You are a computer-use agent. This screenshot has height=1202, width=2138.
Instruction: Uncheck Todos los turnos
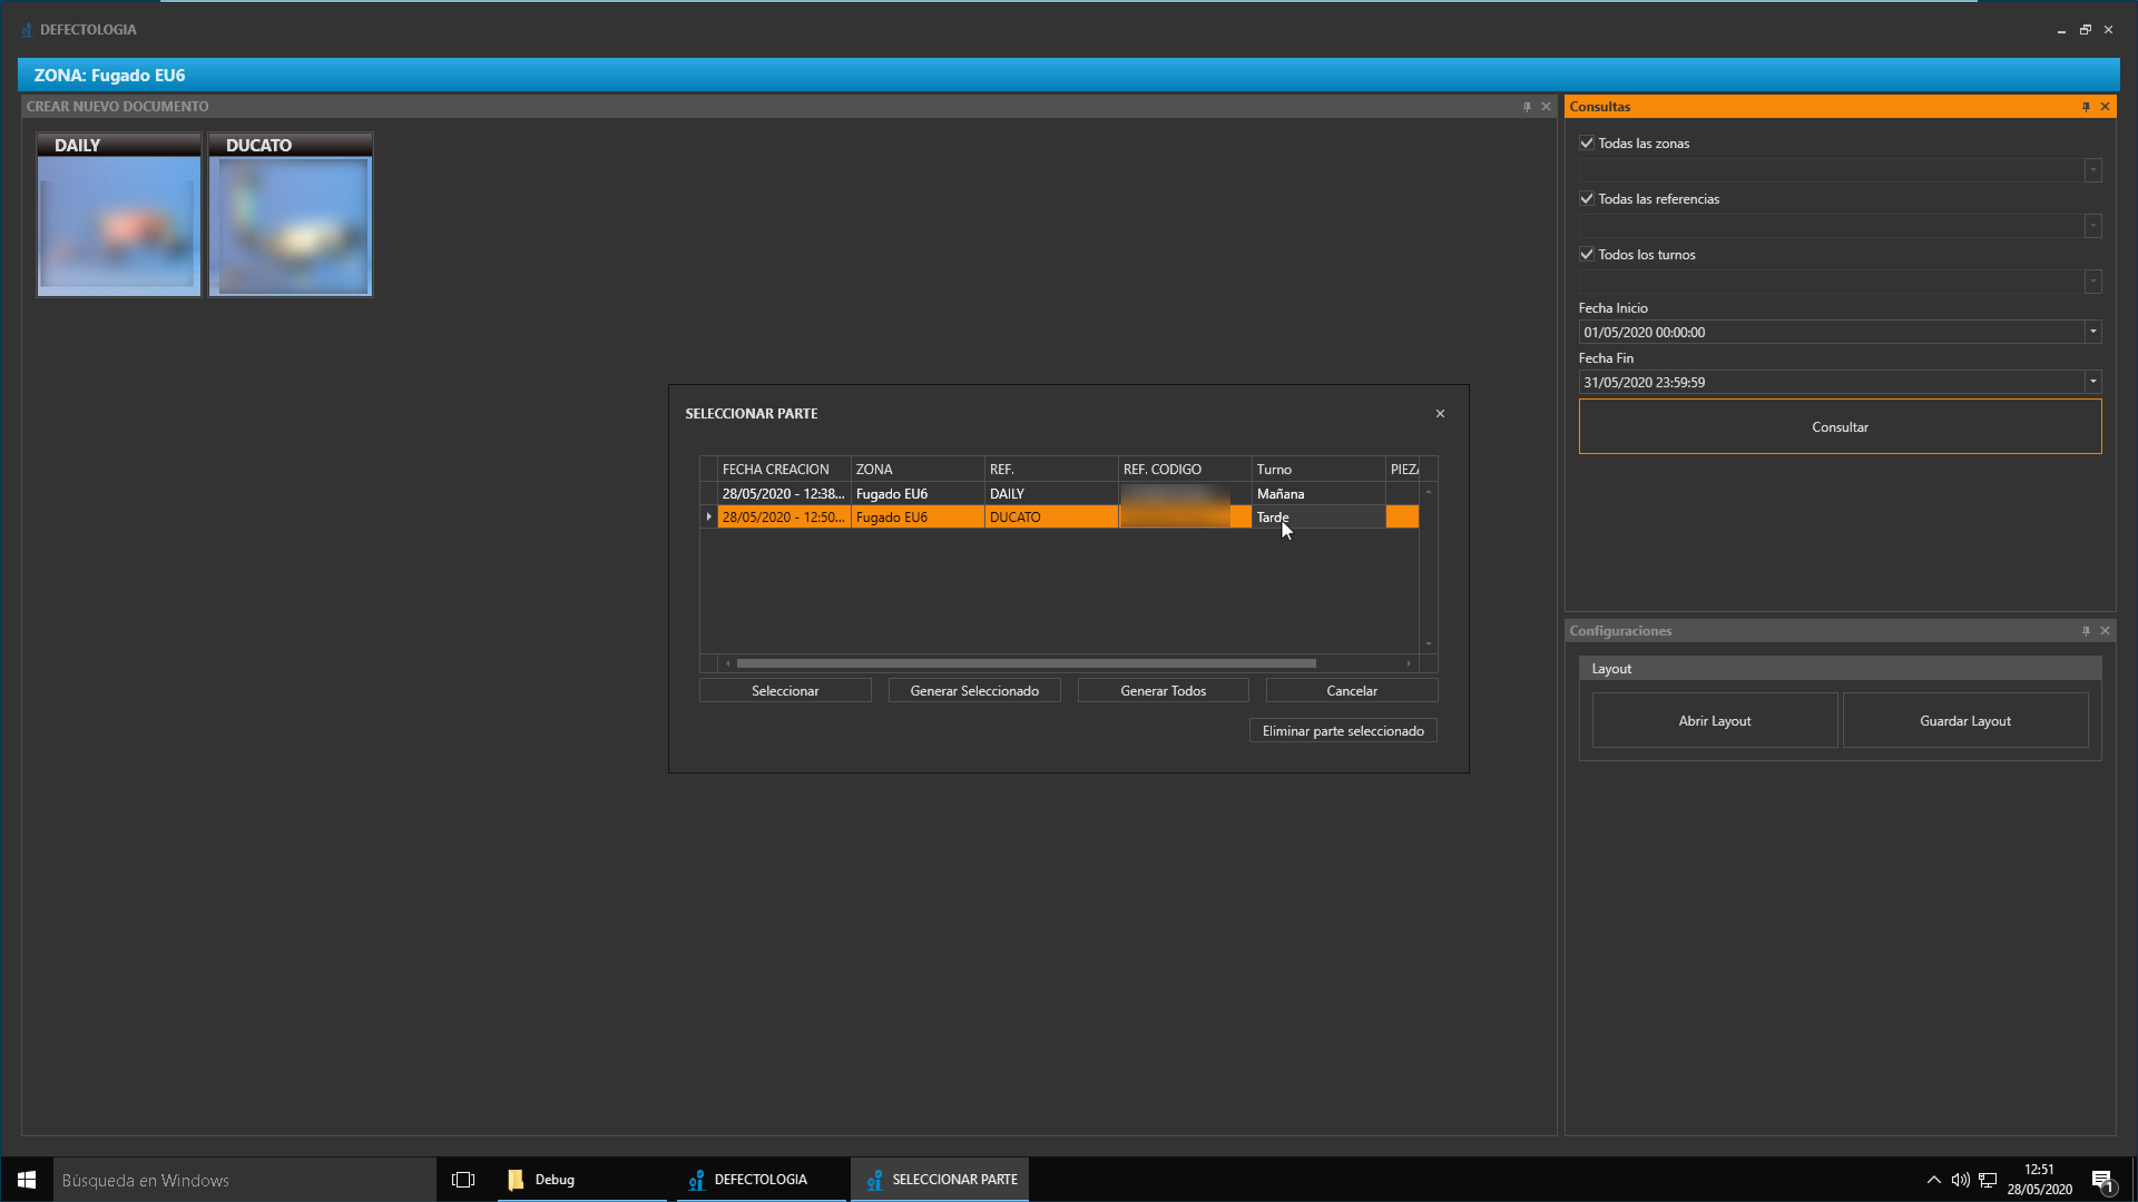click(1587, 254)
